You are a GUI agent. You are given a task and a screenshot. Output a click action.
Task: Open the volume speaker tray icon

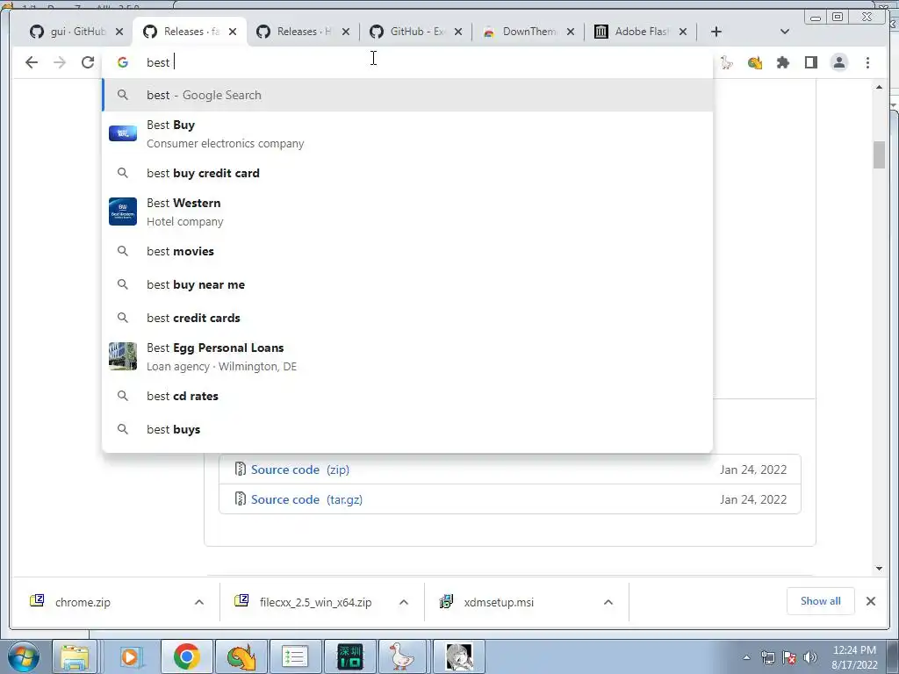pos(810,657)
